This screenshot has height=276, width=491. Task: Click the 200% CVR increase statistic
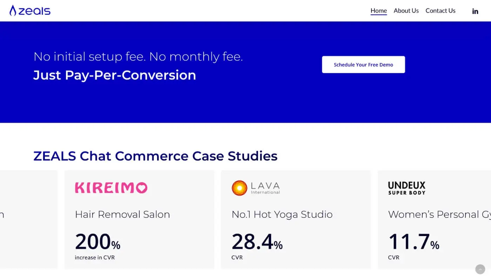[x=97, y=242]
